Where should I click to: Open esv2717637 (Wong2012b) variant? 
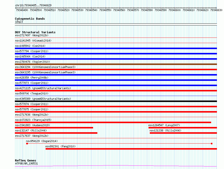tap(32, 136)
